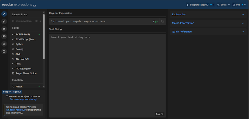
Task: Click the Flavor section heading
Action: [16, 28]
